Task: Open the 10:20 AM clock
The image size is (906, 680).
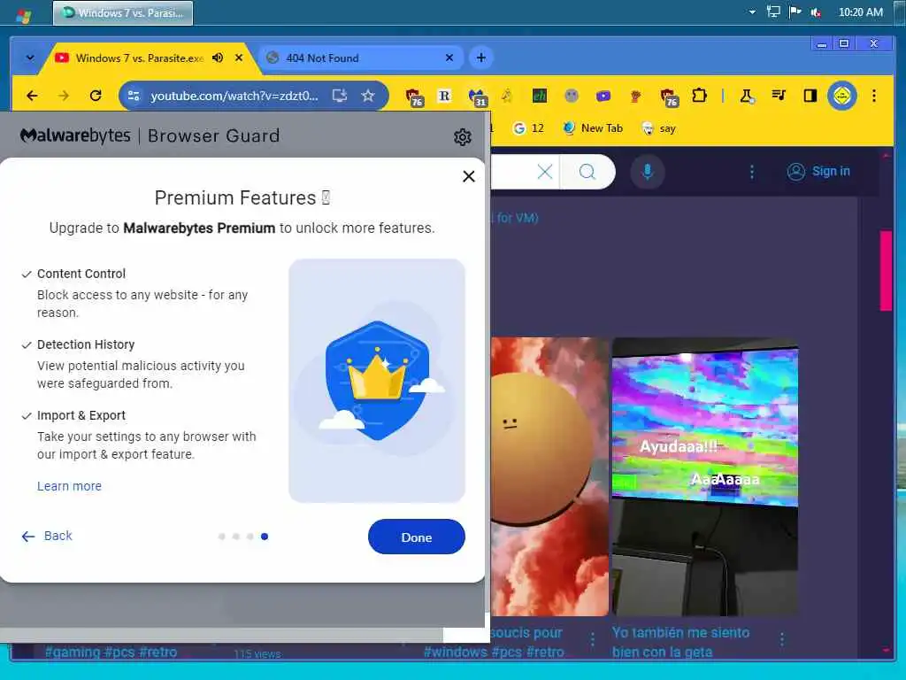Action: (860, 12)
